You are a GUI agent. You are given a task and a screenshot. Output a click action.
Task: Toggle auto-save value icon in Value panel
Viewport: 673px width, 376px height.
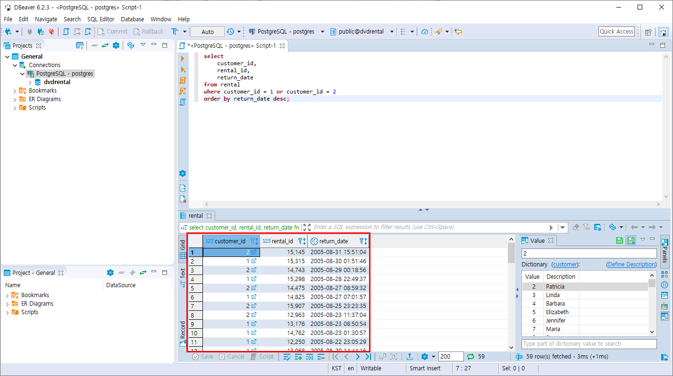coord(631,240)
